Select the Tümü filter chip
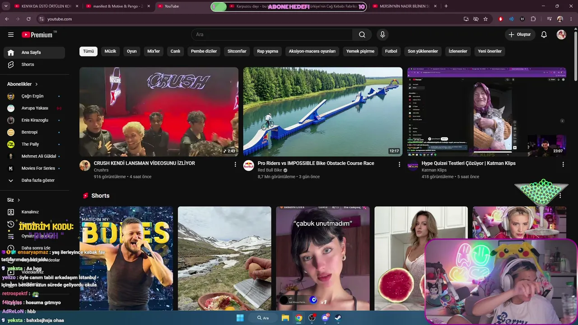The height and width of the screenshot is (325, 578). [89, 51]
